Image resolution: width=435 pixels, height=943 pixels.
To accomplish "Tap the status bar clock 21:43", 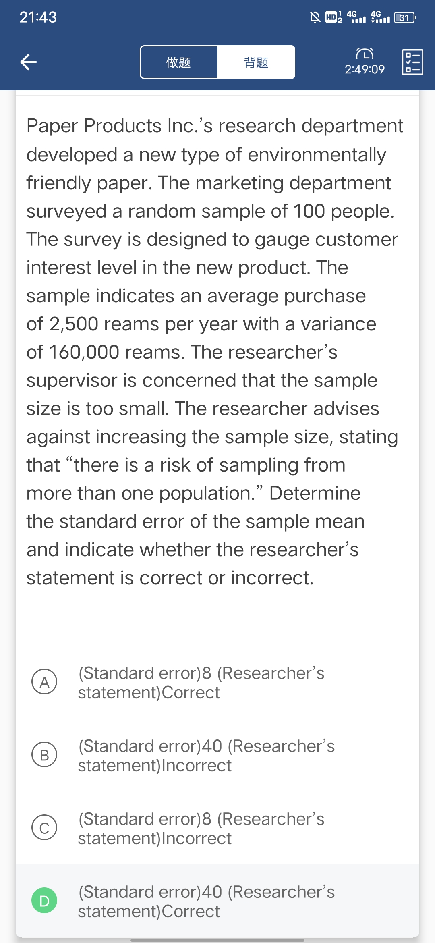I will [38, 17].
